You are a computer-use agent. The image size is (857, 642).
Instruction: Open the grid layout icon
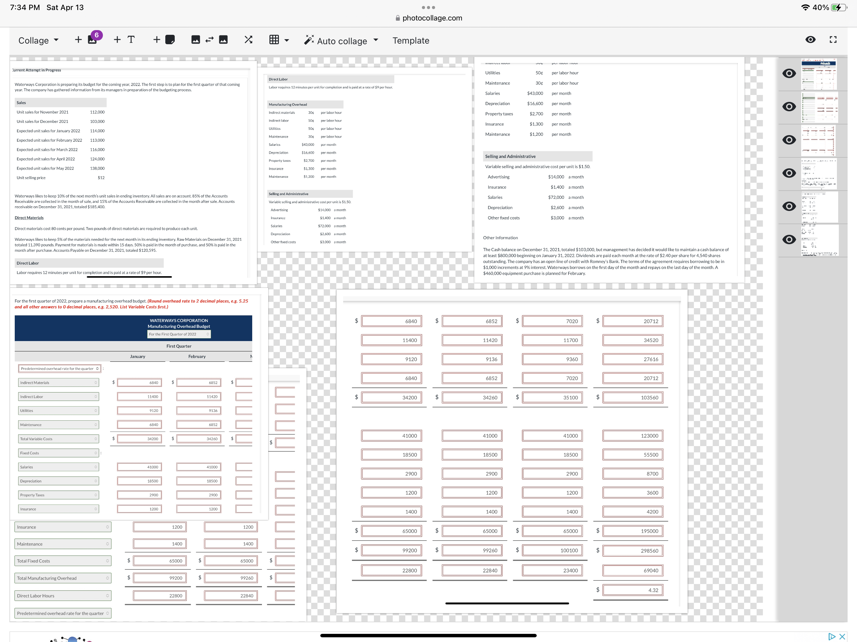point(274,39)
